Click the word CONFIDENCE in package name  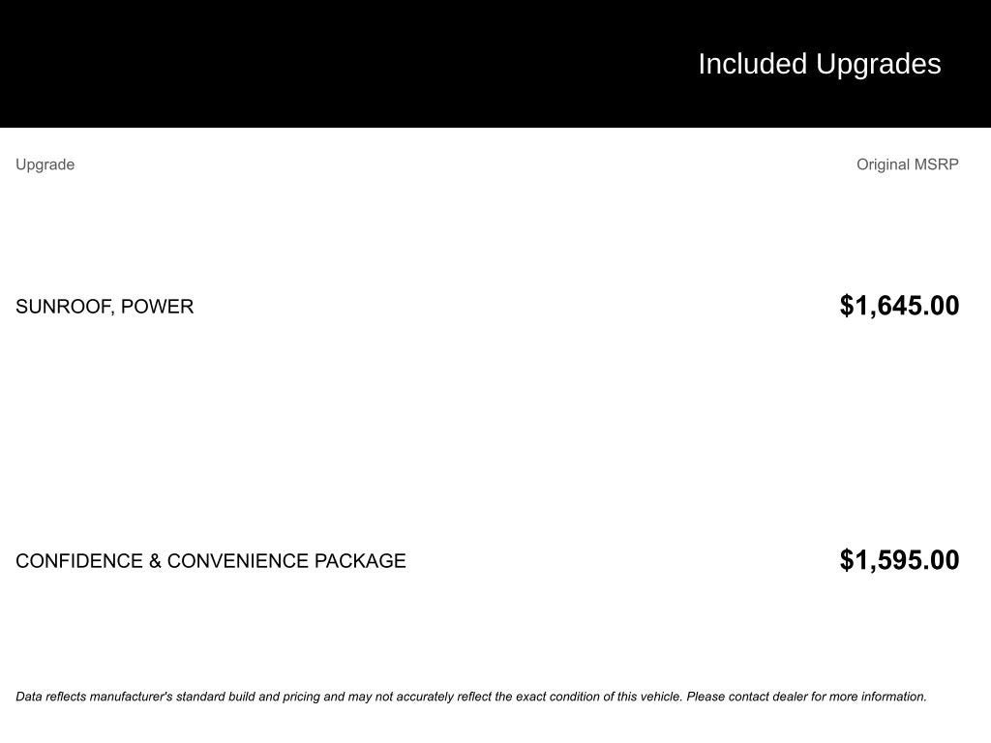(x=79, y=561)
